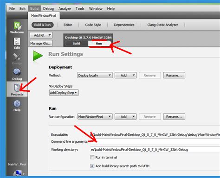Image resolution: width=220 pixels, height=178 pixels.
Task: Open the Help mode icon
Action: [x=17, y=106]
